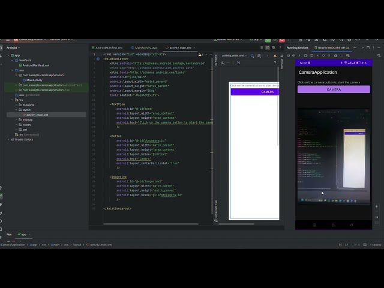The height and width of the screenshot is (288, 384).
Task: Select AndroidManifest.xml in the project tree
Action: (x=34, y=65)
